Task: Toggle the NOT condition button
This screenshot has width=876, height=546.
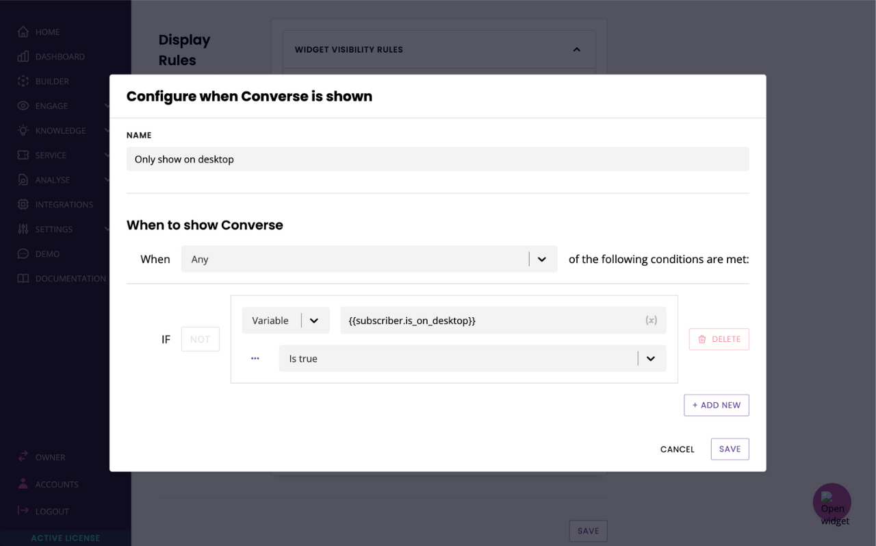Action: coord(200,339)
